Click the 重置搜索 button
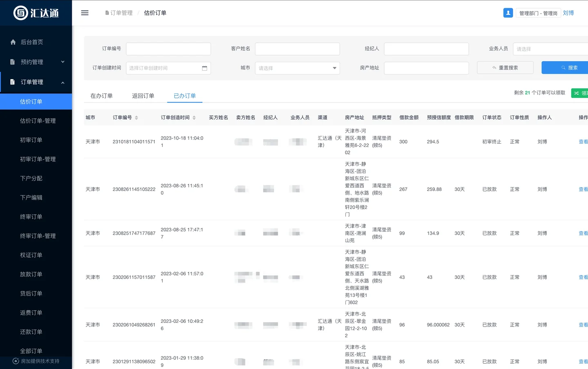 [x=505, y=68]
